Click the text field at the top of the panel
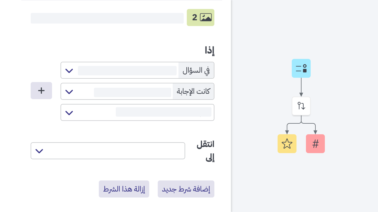 click(107, 18)
